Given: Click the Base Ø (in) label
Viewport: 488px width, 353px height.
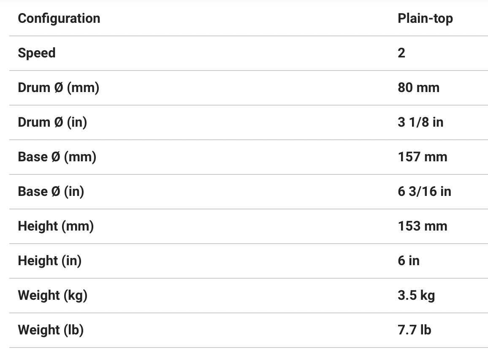Looking at the screenshot, I should pos(51,192).
